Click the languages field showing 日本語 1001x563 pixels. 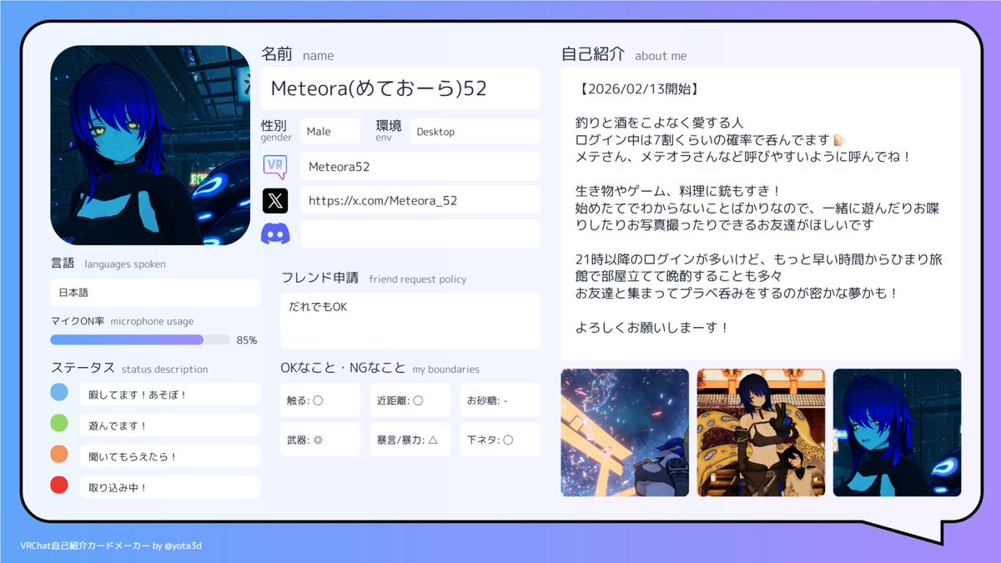pos(155,293)
